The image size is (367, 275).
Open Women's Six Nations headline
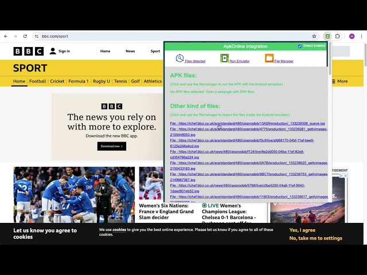[166, 211]
